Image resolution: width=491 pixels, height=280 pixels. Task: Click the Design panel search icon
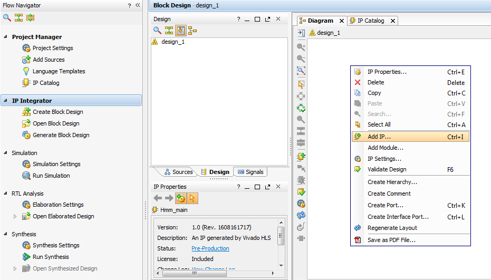click(157, 31)
